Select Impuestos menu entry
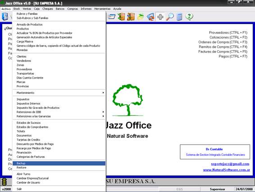The image size is (255, 192). (59, 99)
